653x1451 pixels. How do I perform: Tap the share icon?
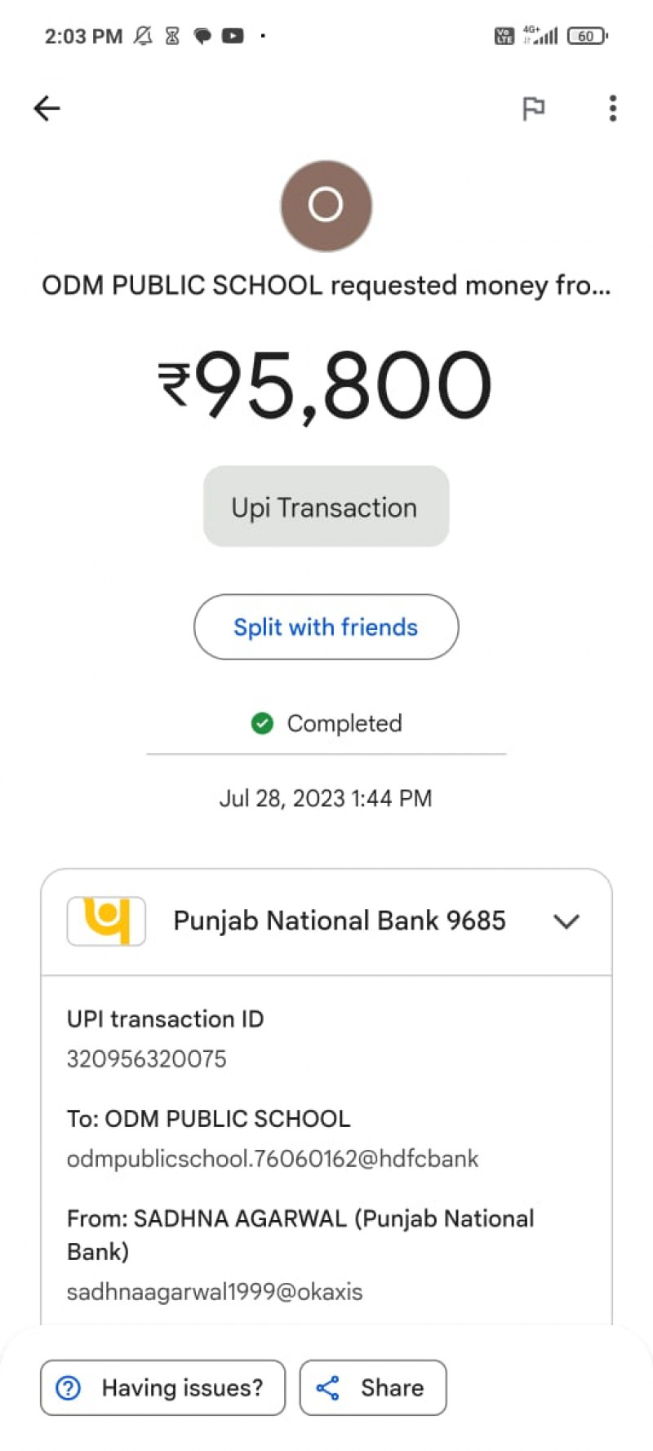[x=328, y=1387]
